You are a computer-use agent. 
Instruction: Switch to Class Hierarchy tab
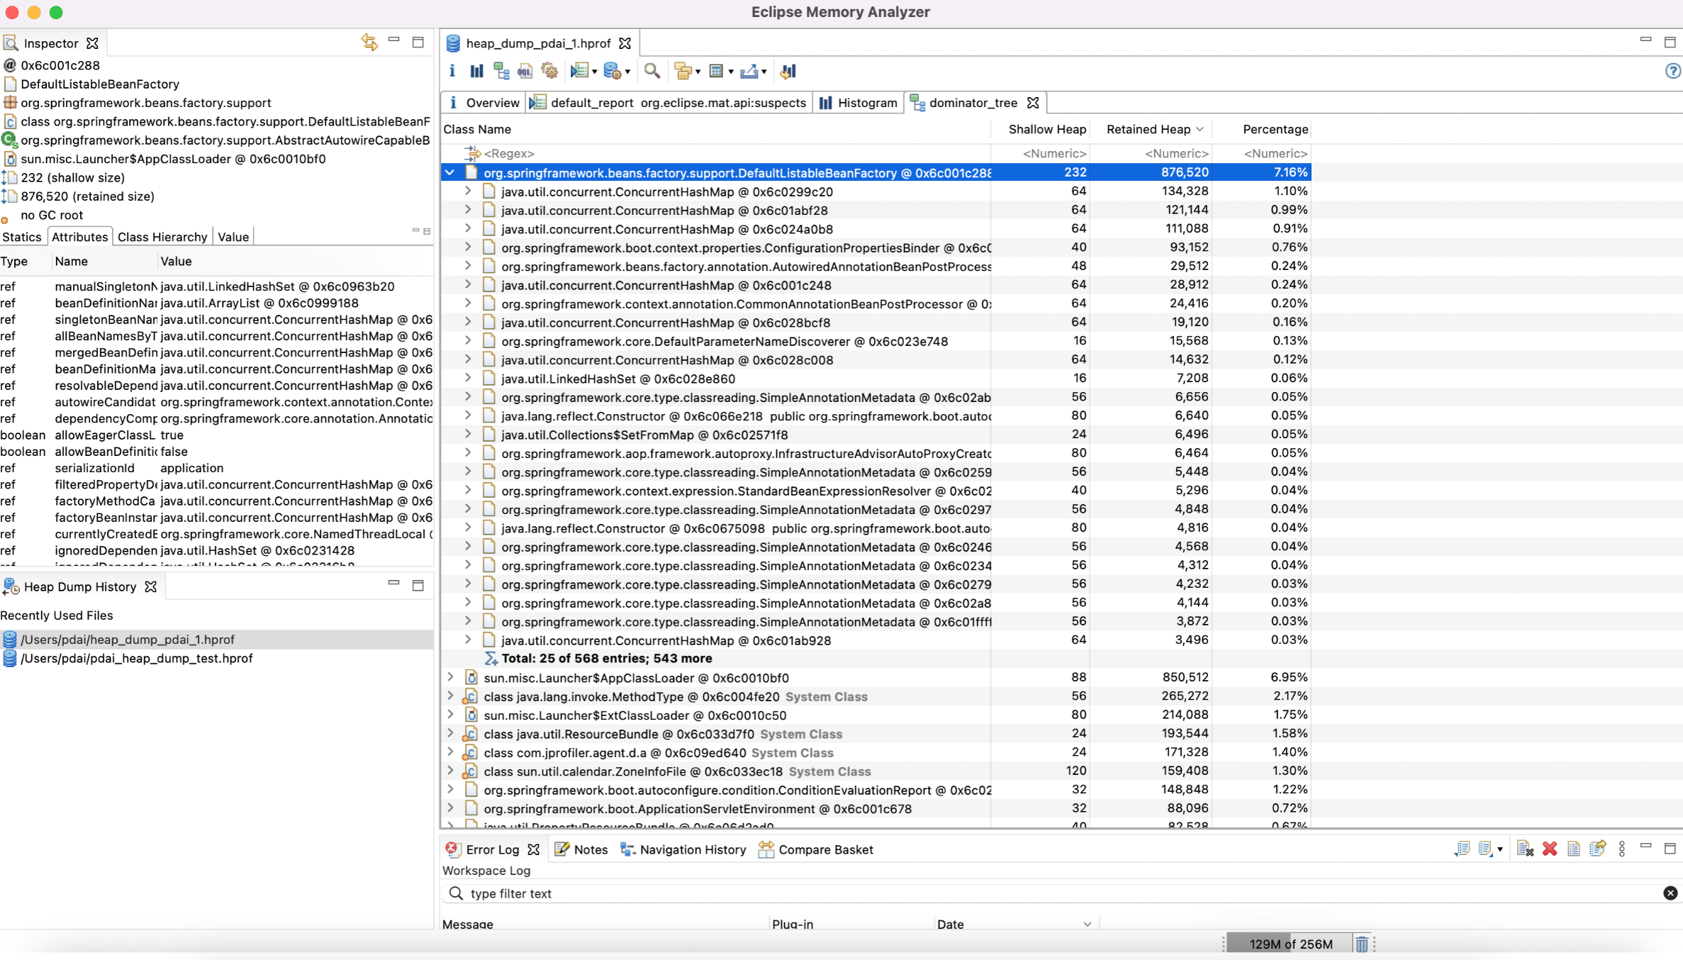[x=162, y=237]
